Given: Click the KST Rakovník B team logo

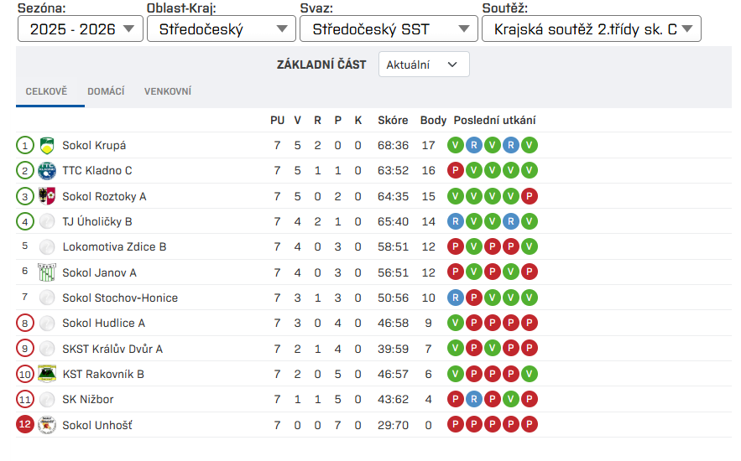Looking at the screenshot, I should click(x=47, y=374).
